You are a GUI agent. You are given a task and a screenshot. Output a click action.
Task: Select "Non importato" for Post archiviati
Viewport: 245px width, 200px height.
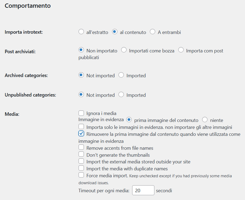pyautogui.click(x=81, y=50)
